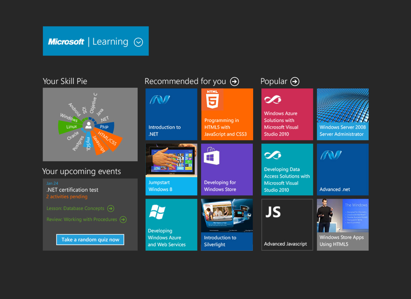Screen dimensions: 411x299
Task: Open Developing Windows Azure and Web Services
Action: [171, 225]
